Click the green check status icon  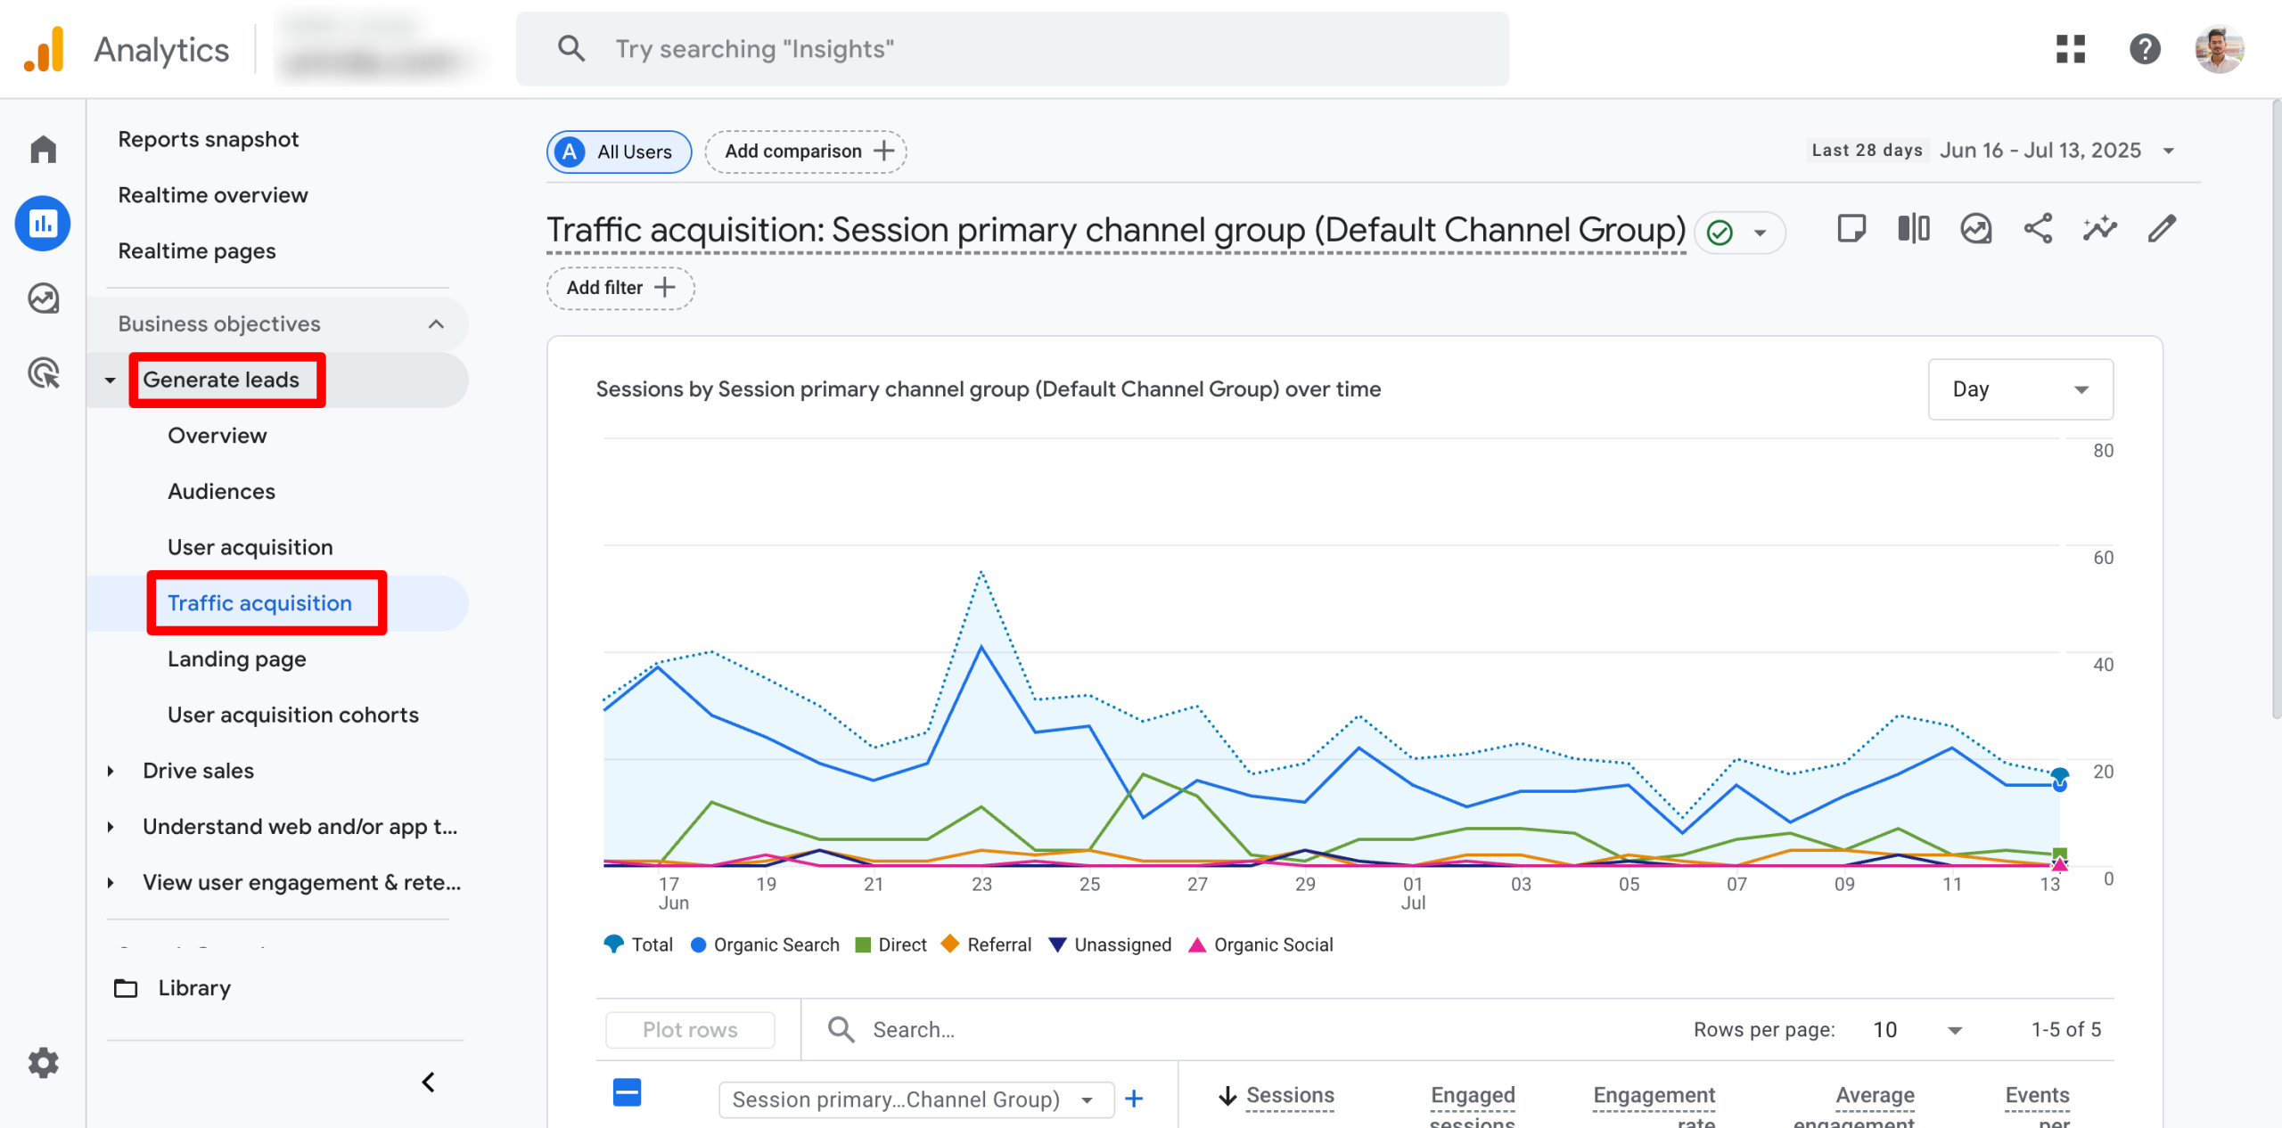click(1720, 233)
